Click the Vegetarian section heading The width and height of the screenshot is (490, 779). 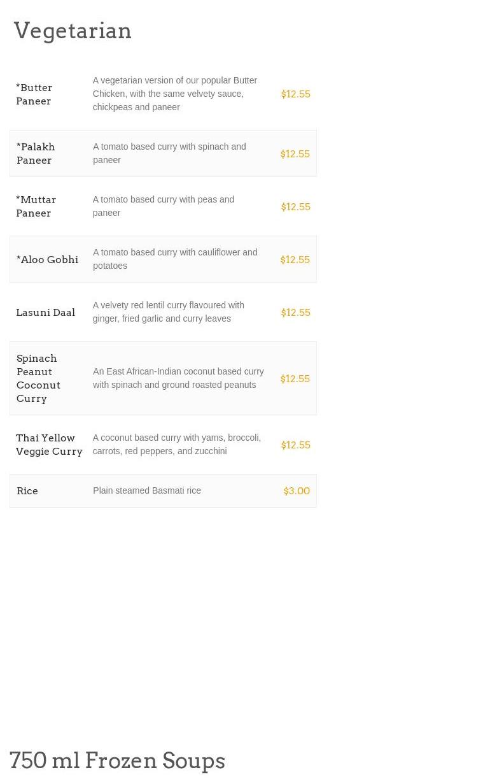73,31
